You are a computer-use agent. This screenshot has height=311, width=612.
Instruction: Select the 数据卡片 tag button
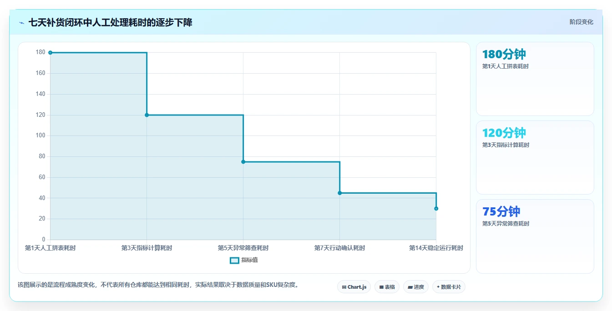click(x=449, y=287)
